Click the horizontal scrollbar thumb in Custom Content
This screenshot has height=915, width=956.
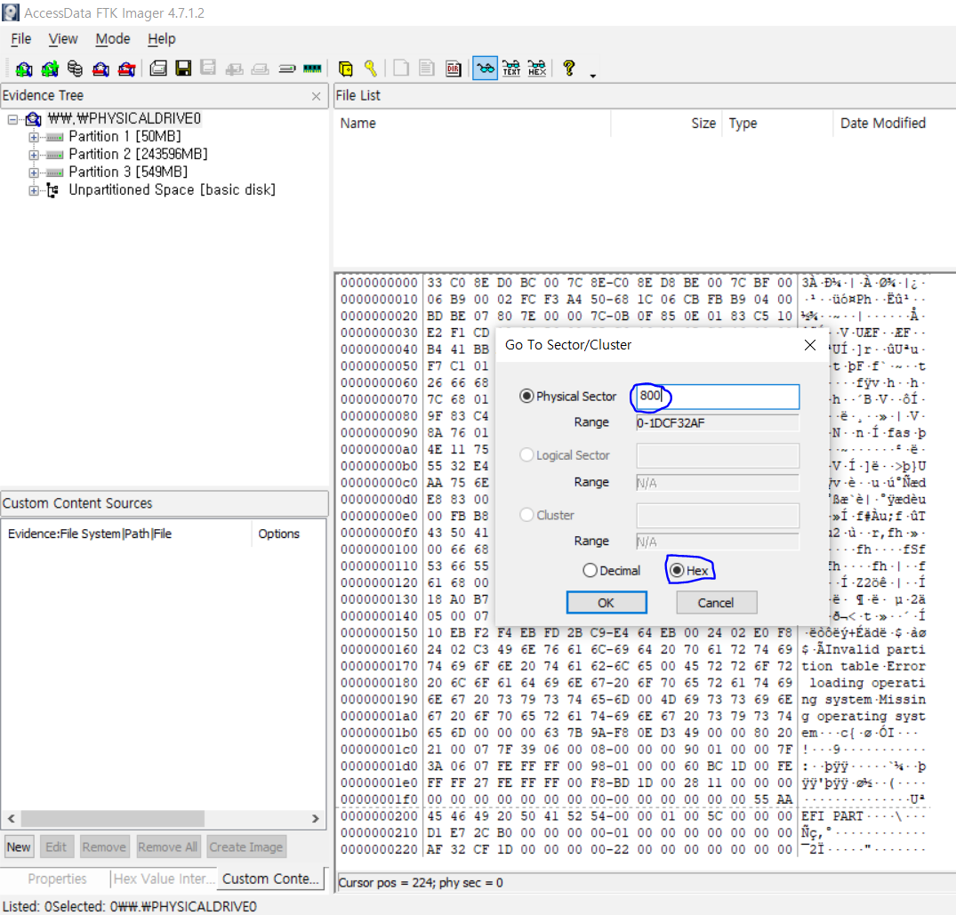(x=113, y=818)
